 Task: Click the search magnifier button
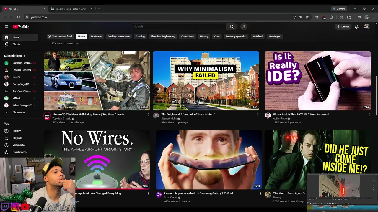coord(232,26)
